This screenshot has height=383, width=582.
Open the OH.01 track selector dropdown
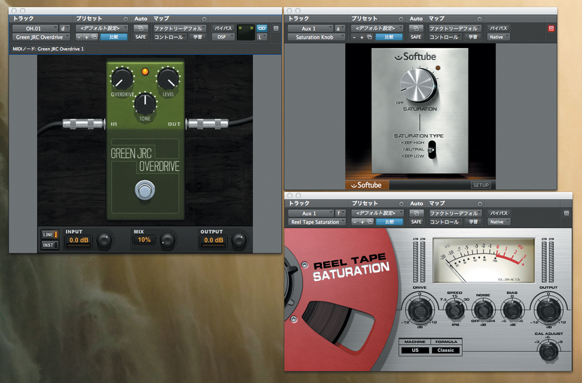[35, 29]
